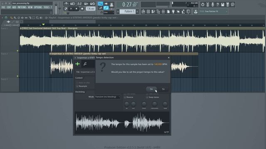Open the Pattern 1 selector
The image size is (266, 149).
(128, 12)
